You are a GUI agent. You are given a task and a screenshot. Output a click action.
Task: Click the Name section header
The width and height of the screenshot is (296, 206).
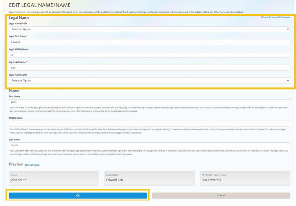click(x=14, y=90)
